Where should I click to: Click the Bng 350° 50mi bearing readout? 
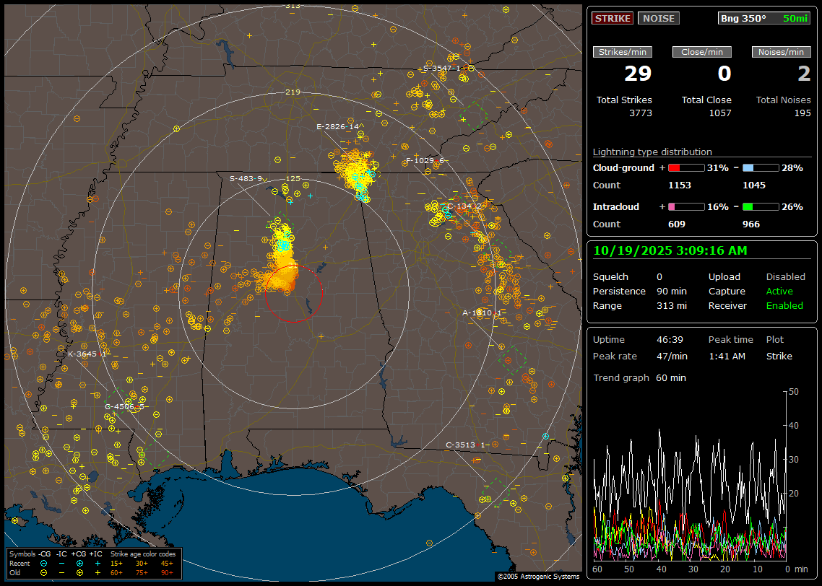click(764, 18)
